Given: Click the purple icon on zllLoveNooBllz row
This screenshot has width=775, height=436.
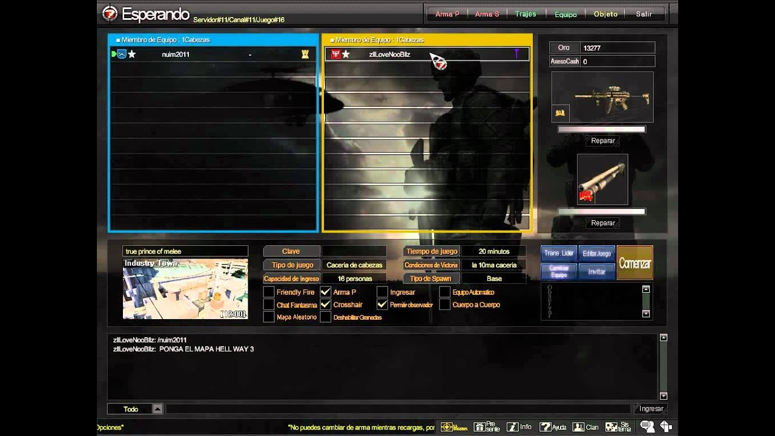Looking at the screenshot, I should [516, 54].
